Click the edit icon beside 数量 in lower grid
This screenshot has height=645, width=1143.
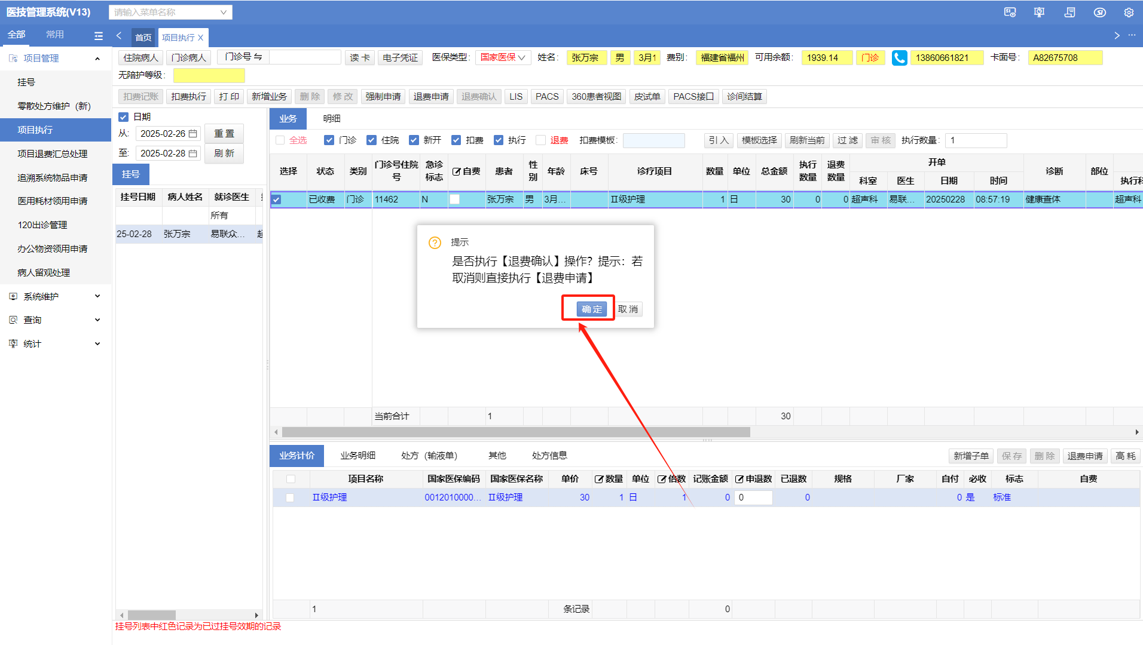598,479
